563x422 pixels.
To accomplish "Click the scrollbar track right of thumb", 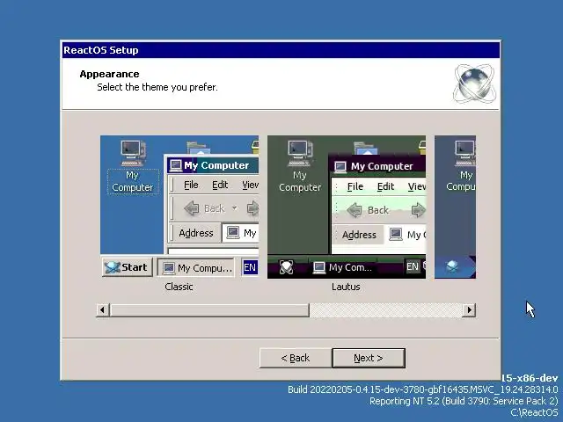I will click(x=385, y=309).
